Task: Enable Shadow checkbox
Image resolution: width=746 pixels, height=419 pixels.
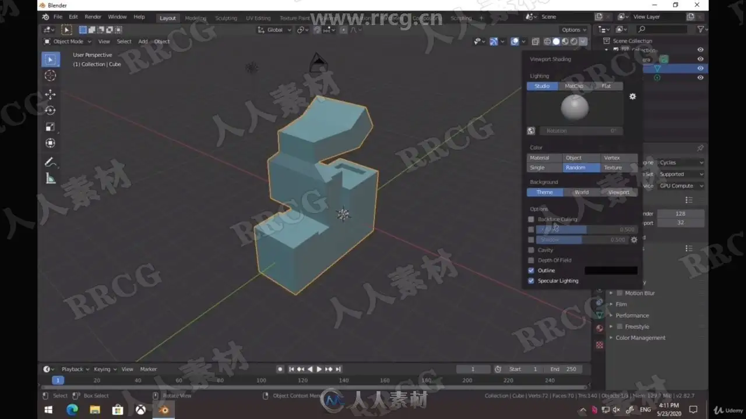Action: click(x=531, y=240)
